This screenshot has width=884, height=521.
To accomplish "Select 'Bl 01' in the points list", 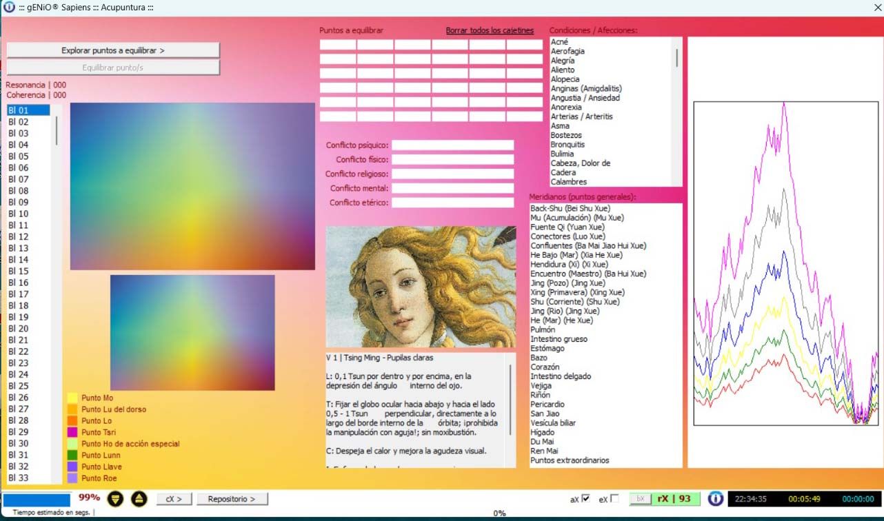I will 28,110.
